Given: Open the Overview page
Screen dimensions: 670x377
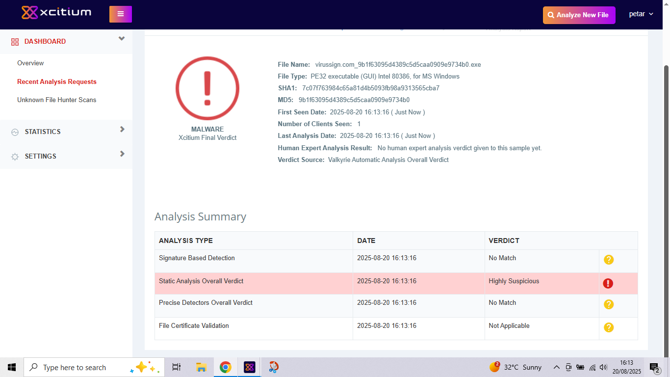Looking at the screenshot, I should coord(30,63).
